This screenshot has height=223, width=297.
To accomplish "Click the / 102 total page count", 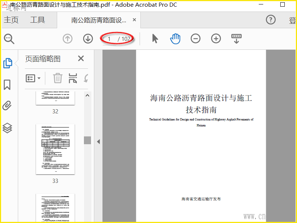I will pos(124,39).
